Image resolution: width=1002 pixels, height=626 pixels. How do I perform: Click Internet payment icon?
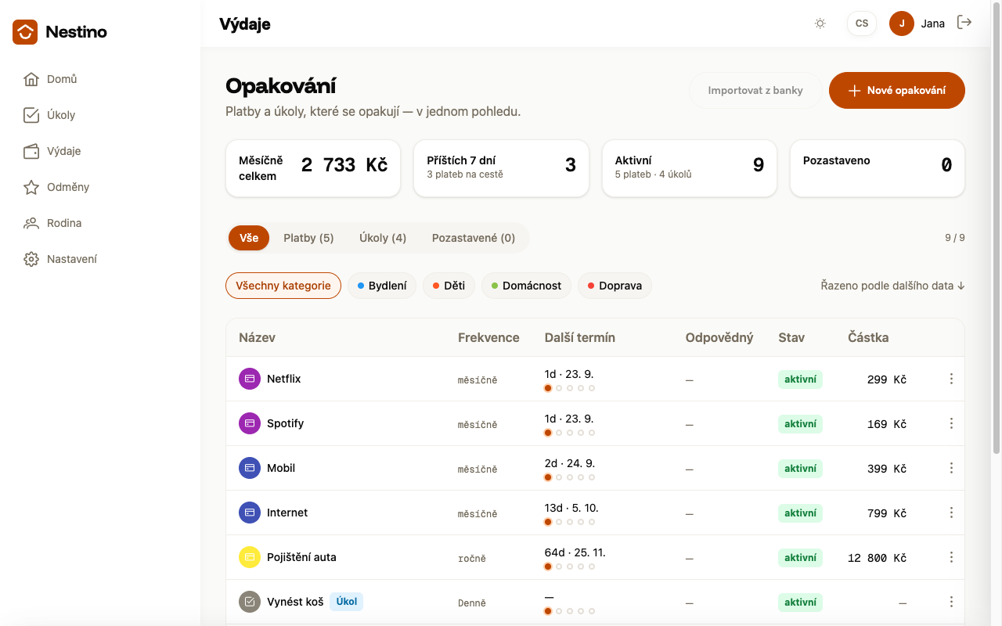(x=250, y=513)
